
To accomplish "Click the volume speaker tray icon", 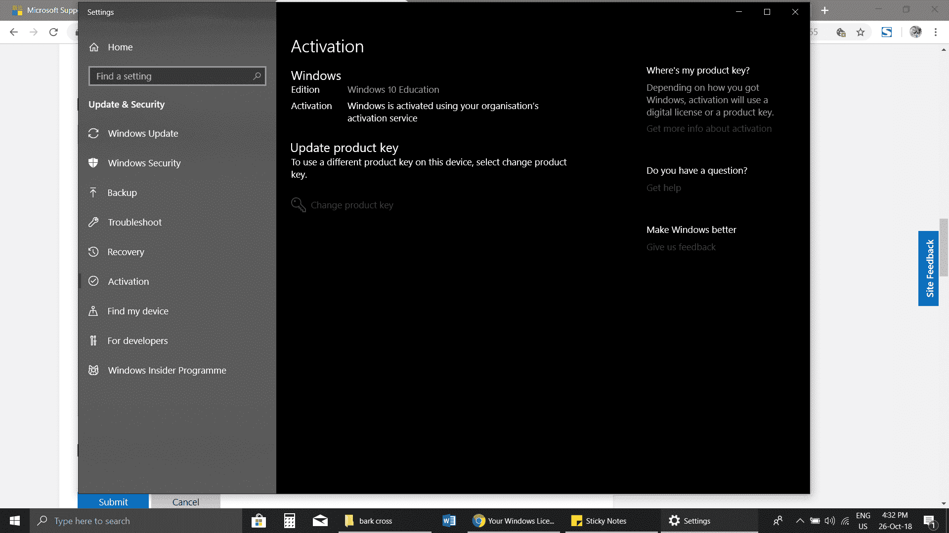I will coord(830,521).
